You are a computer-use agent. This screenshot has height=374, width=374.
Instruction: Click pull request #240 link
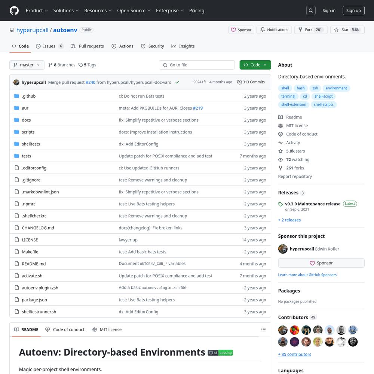point(91,82)
